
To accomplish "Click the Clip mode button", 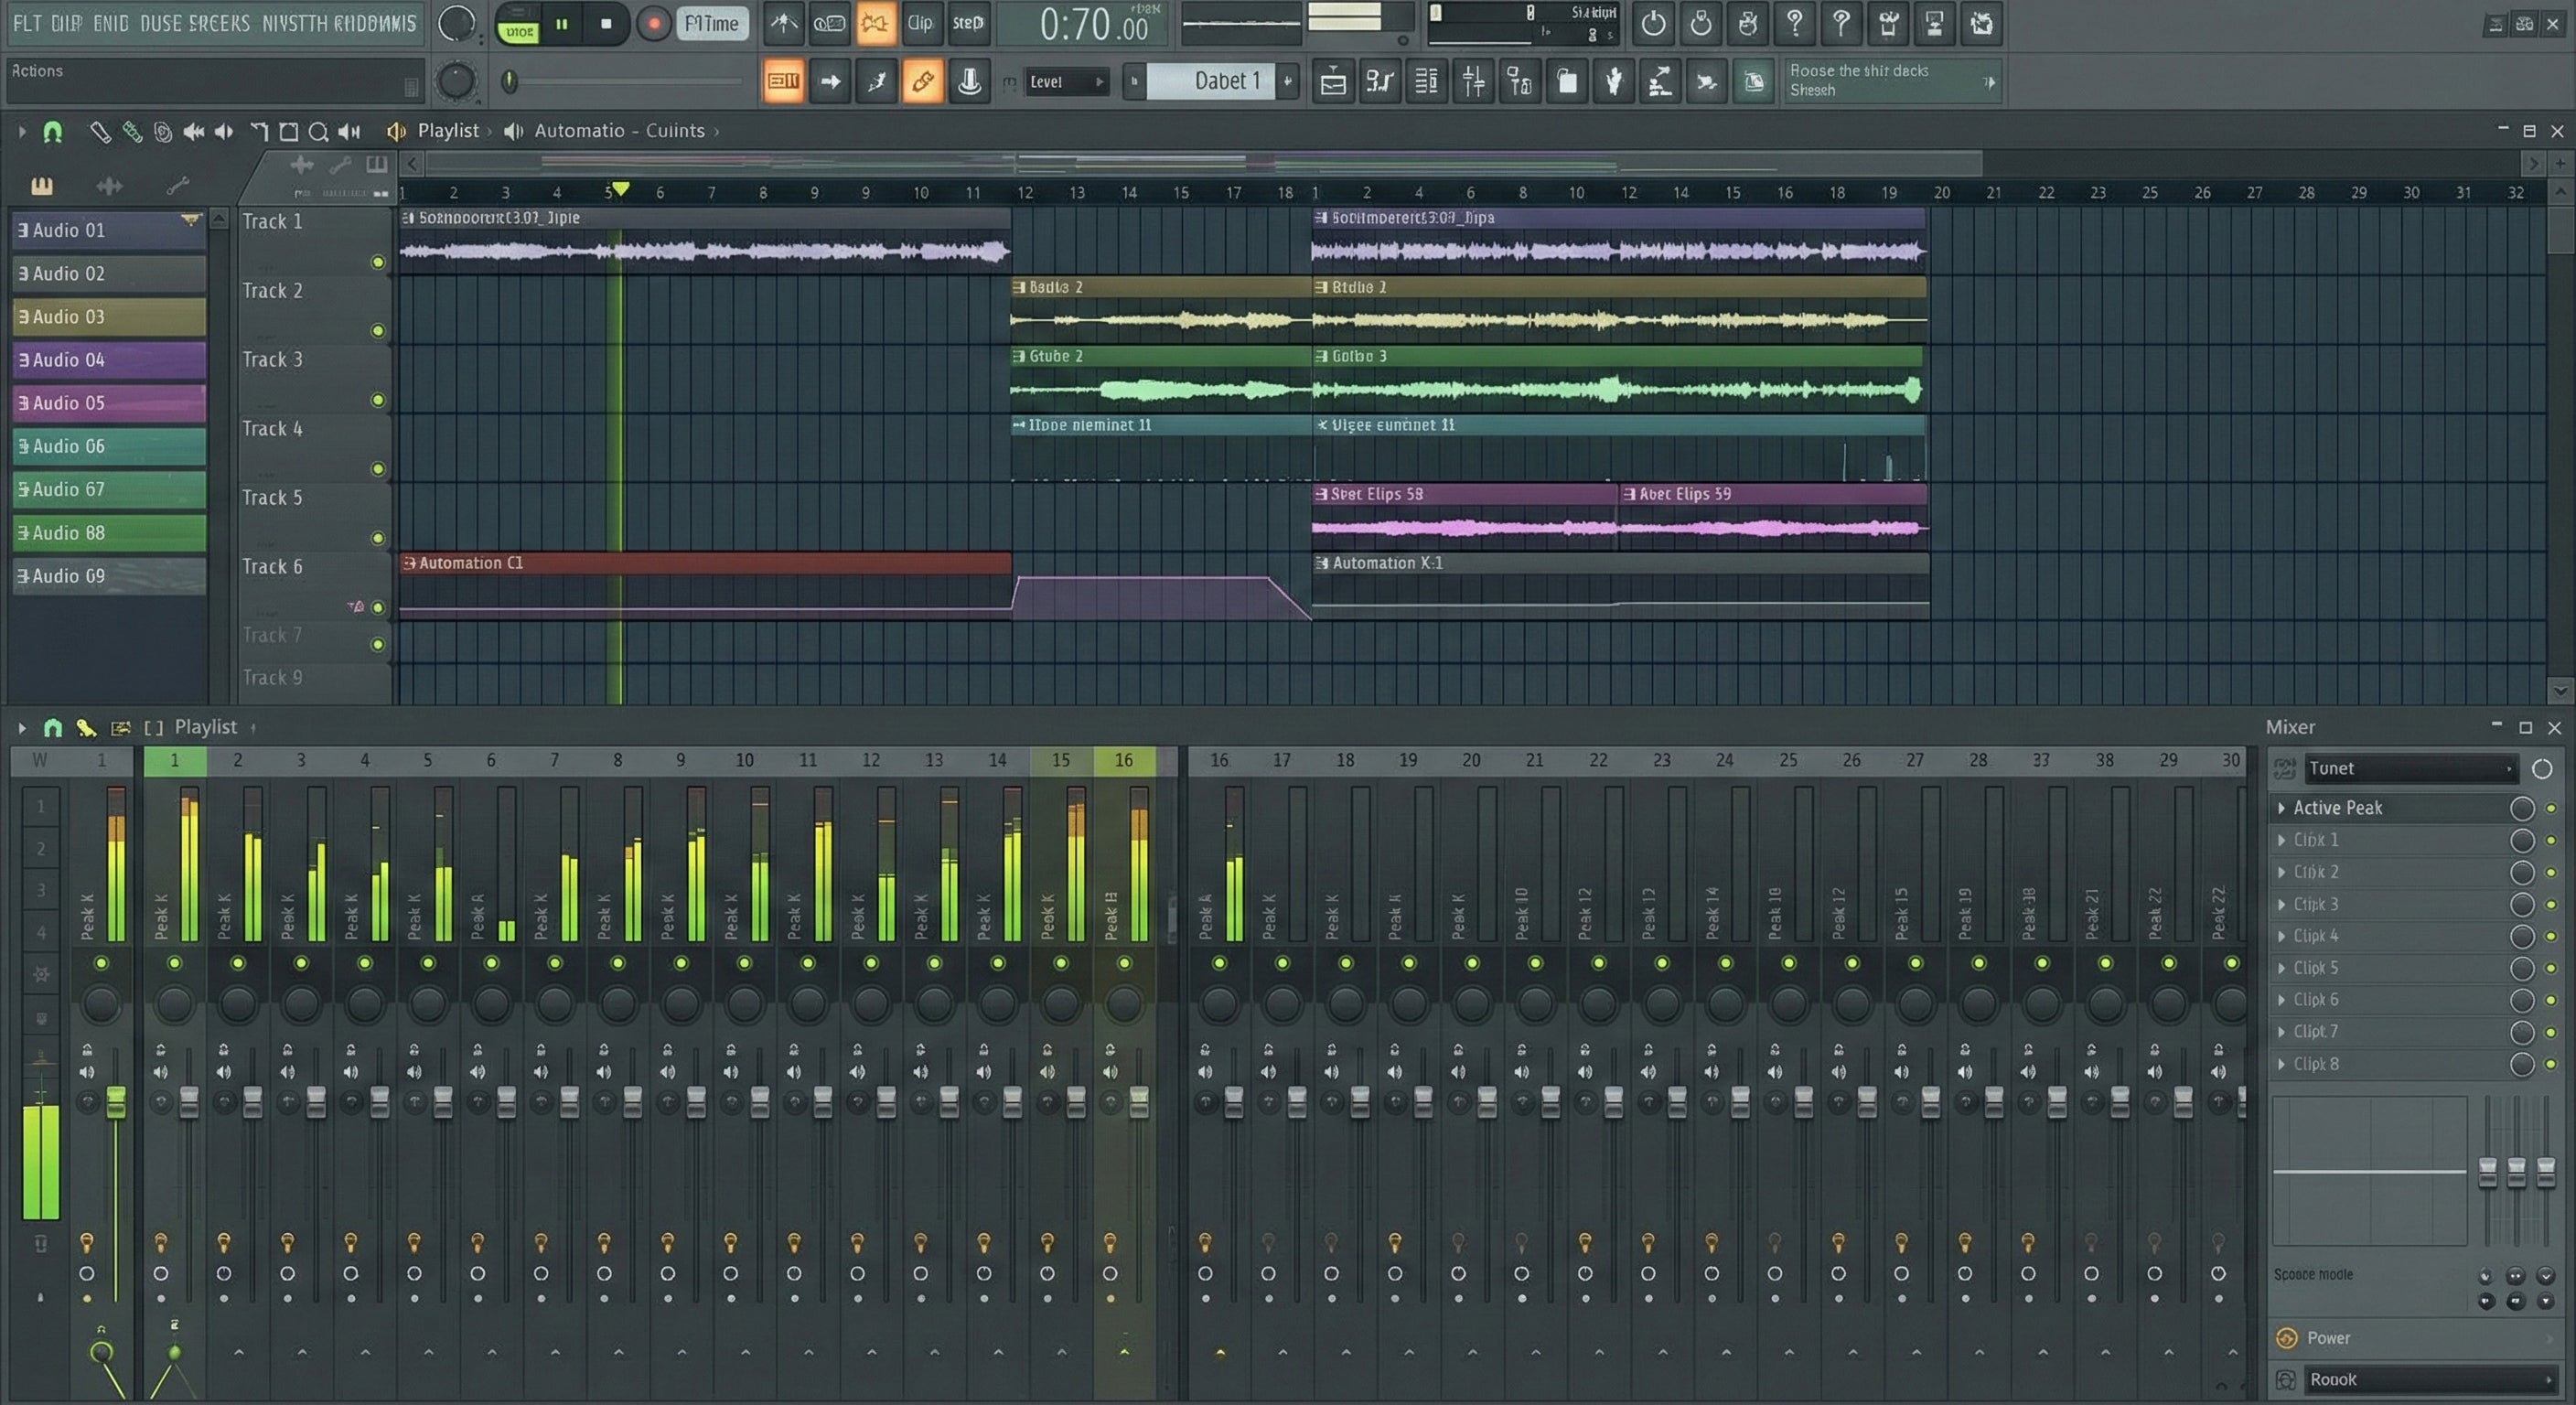I will point(919,24).
